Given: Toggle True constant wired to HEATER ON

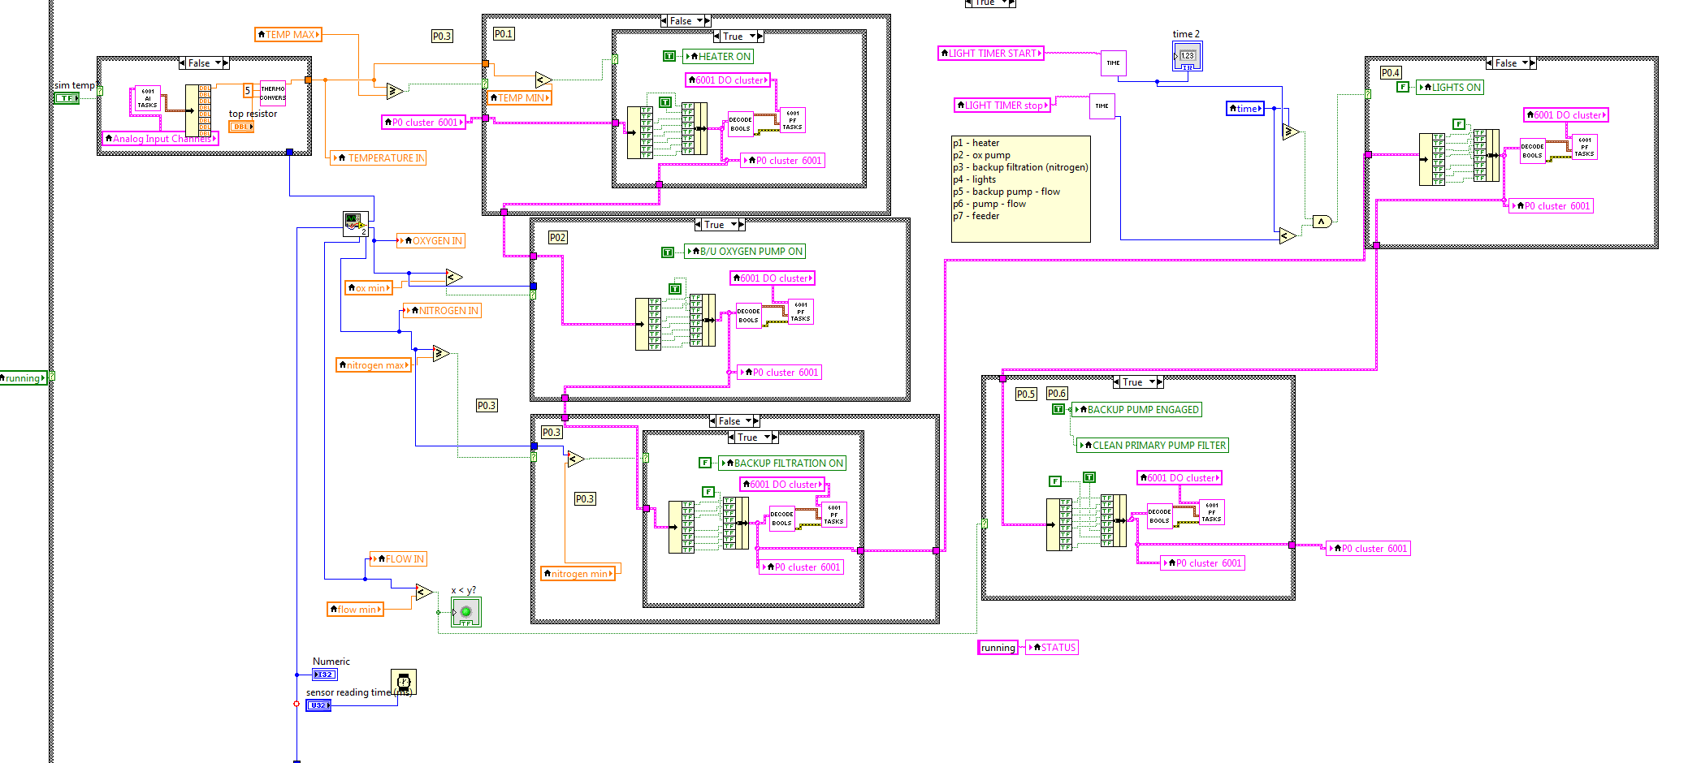Looking at the screenshot, I should (669, 56).
